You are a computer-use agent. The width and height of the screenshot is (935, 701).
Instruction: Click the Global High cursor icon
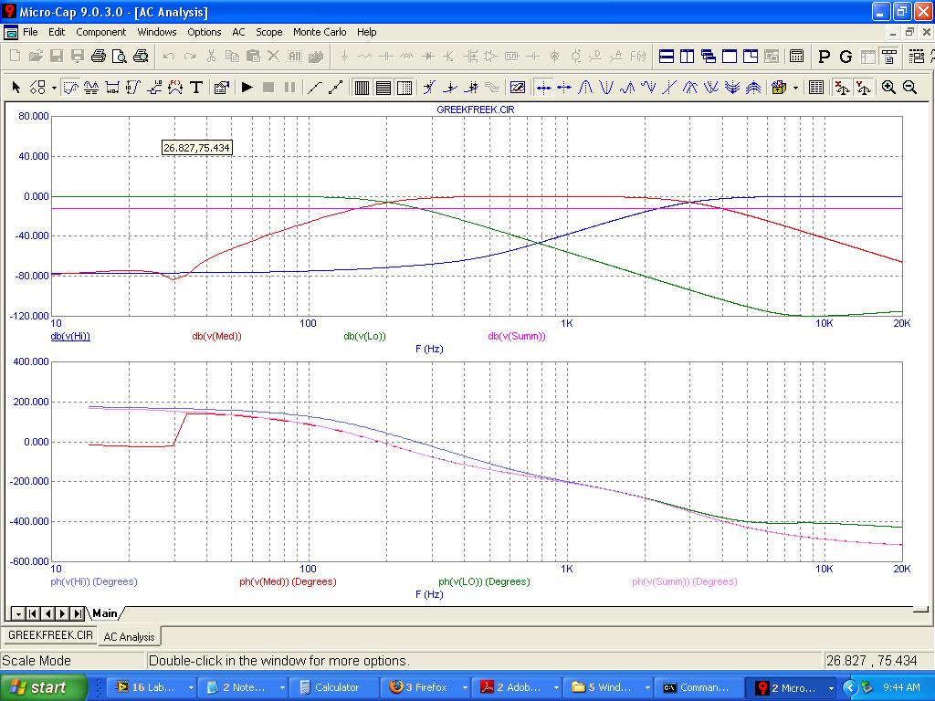pyautogui.click(x=690, y=88)
